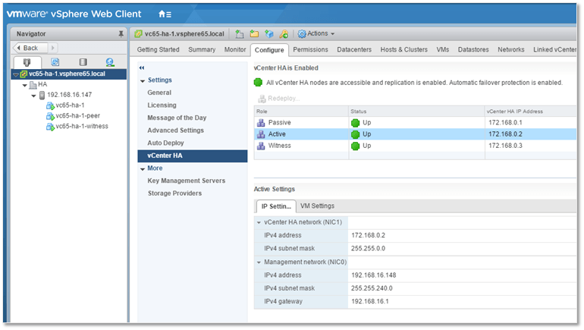The image size is (584, 330).
Task: Click the Witness node icon
Action: [261, 146]
